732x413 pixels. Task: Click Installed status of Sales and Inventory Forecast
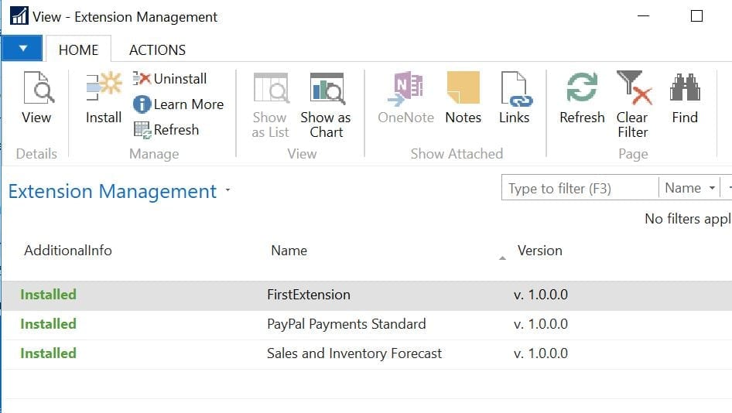(48, 353)
